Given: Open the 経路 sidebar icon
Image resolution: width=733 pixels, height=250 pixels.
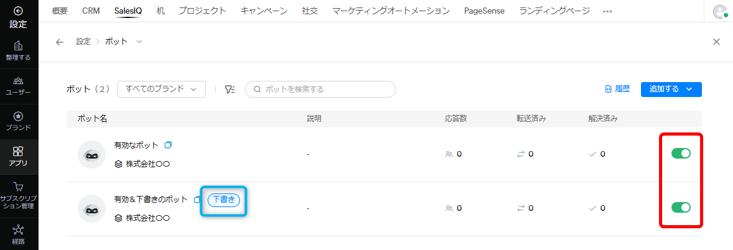Looking at the screenshot, I should (x=19, y=230).
